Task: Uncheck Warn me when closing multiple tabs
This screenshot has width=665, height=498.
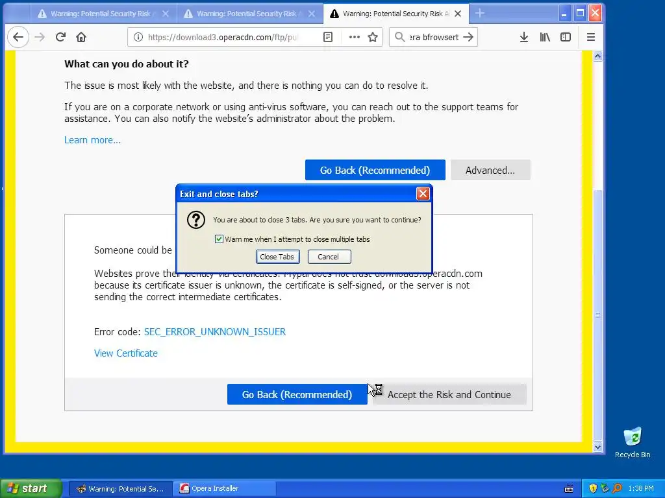Action: (x=219, y=239)
